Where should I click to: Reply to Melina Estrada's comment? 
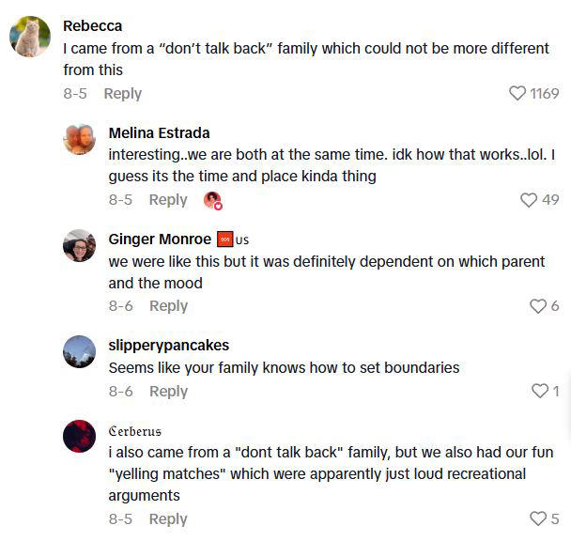[x=168, y=199]
